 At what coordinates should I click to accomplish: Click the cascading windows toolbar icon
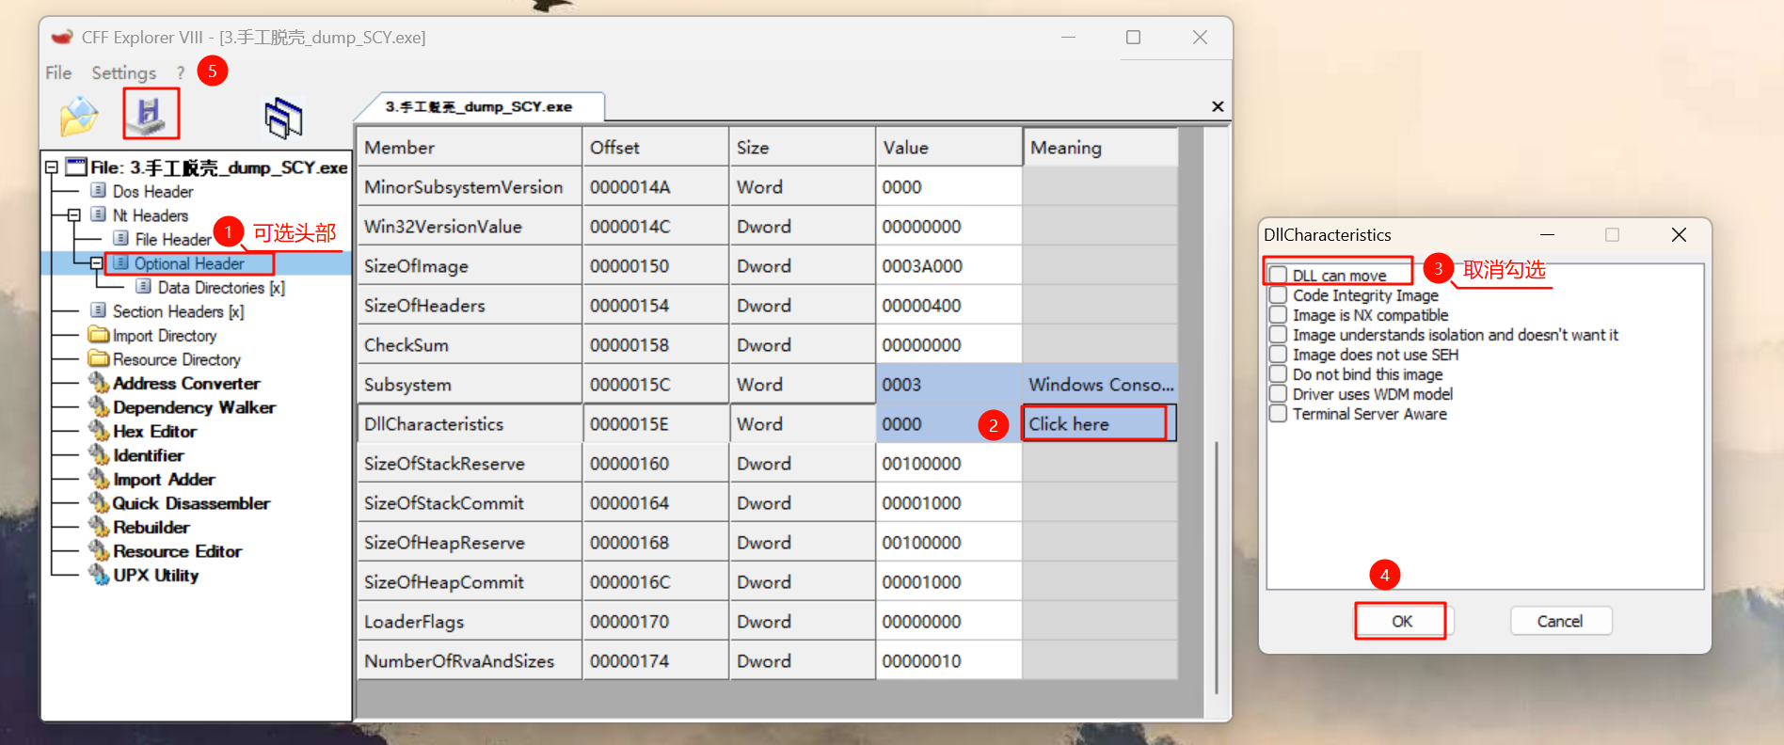coord(283,118)
